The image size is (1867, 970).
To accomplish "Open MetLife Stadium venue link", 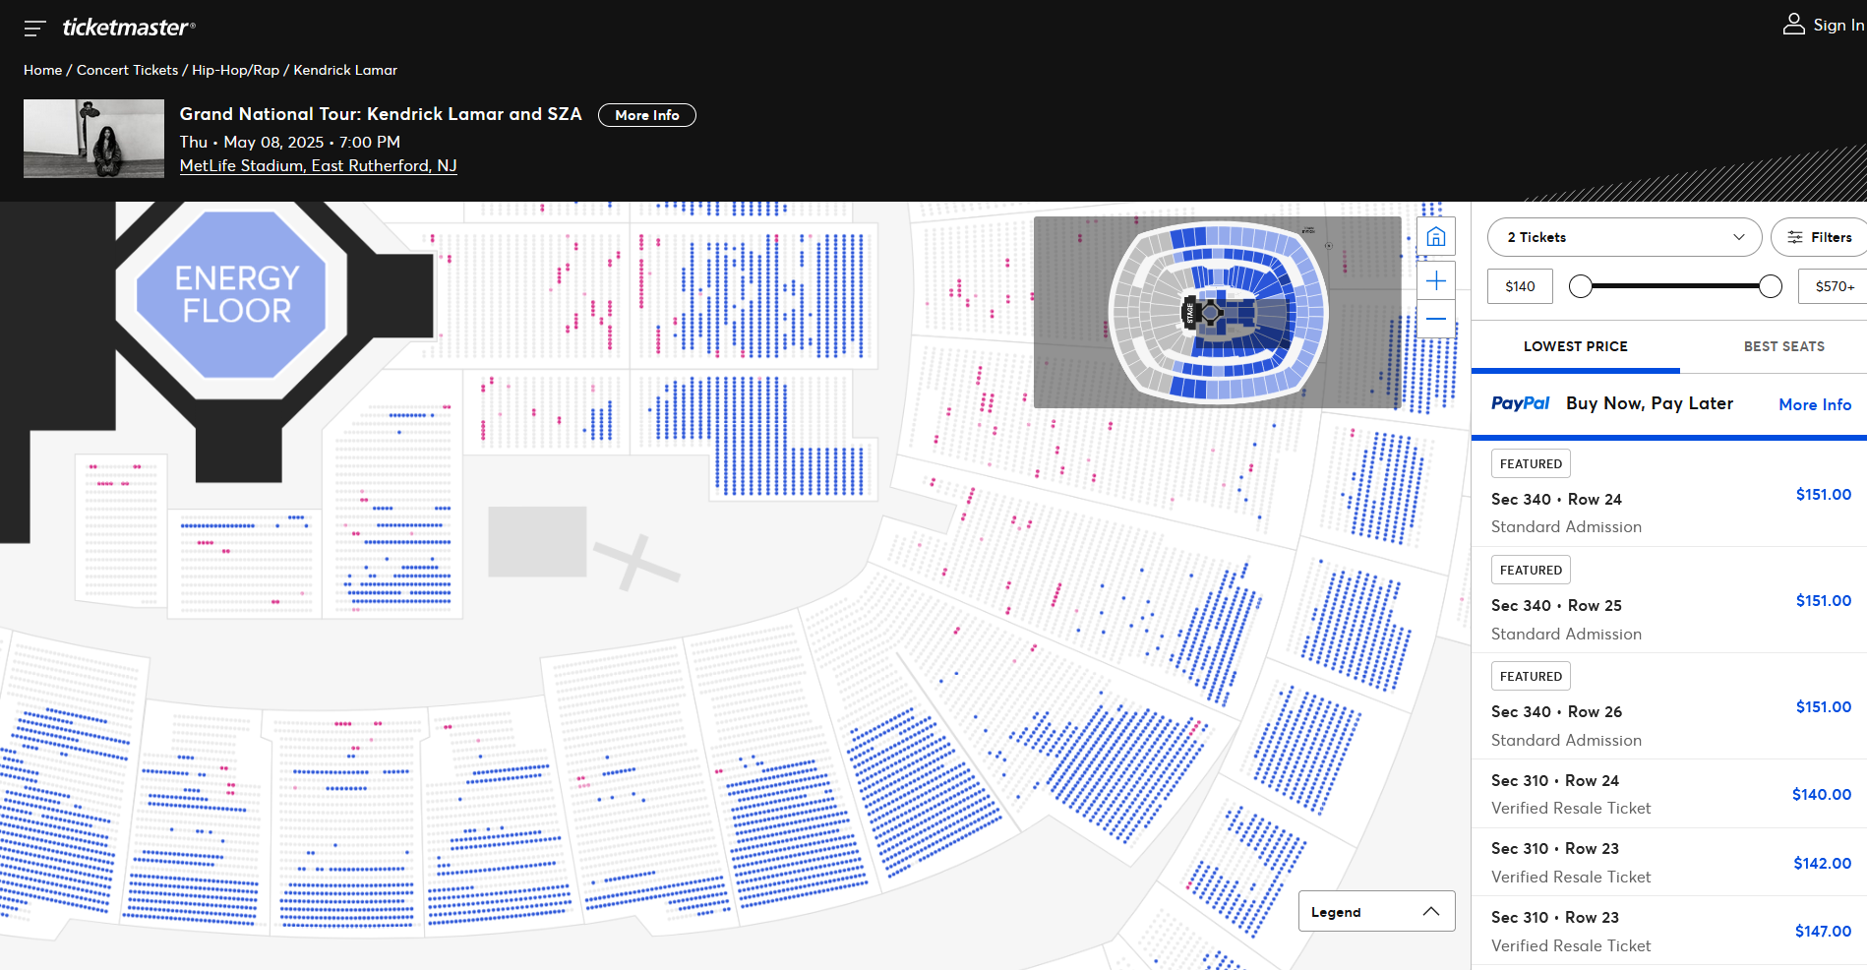I will (x=318, y=165).
